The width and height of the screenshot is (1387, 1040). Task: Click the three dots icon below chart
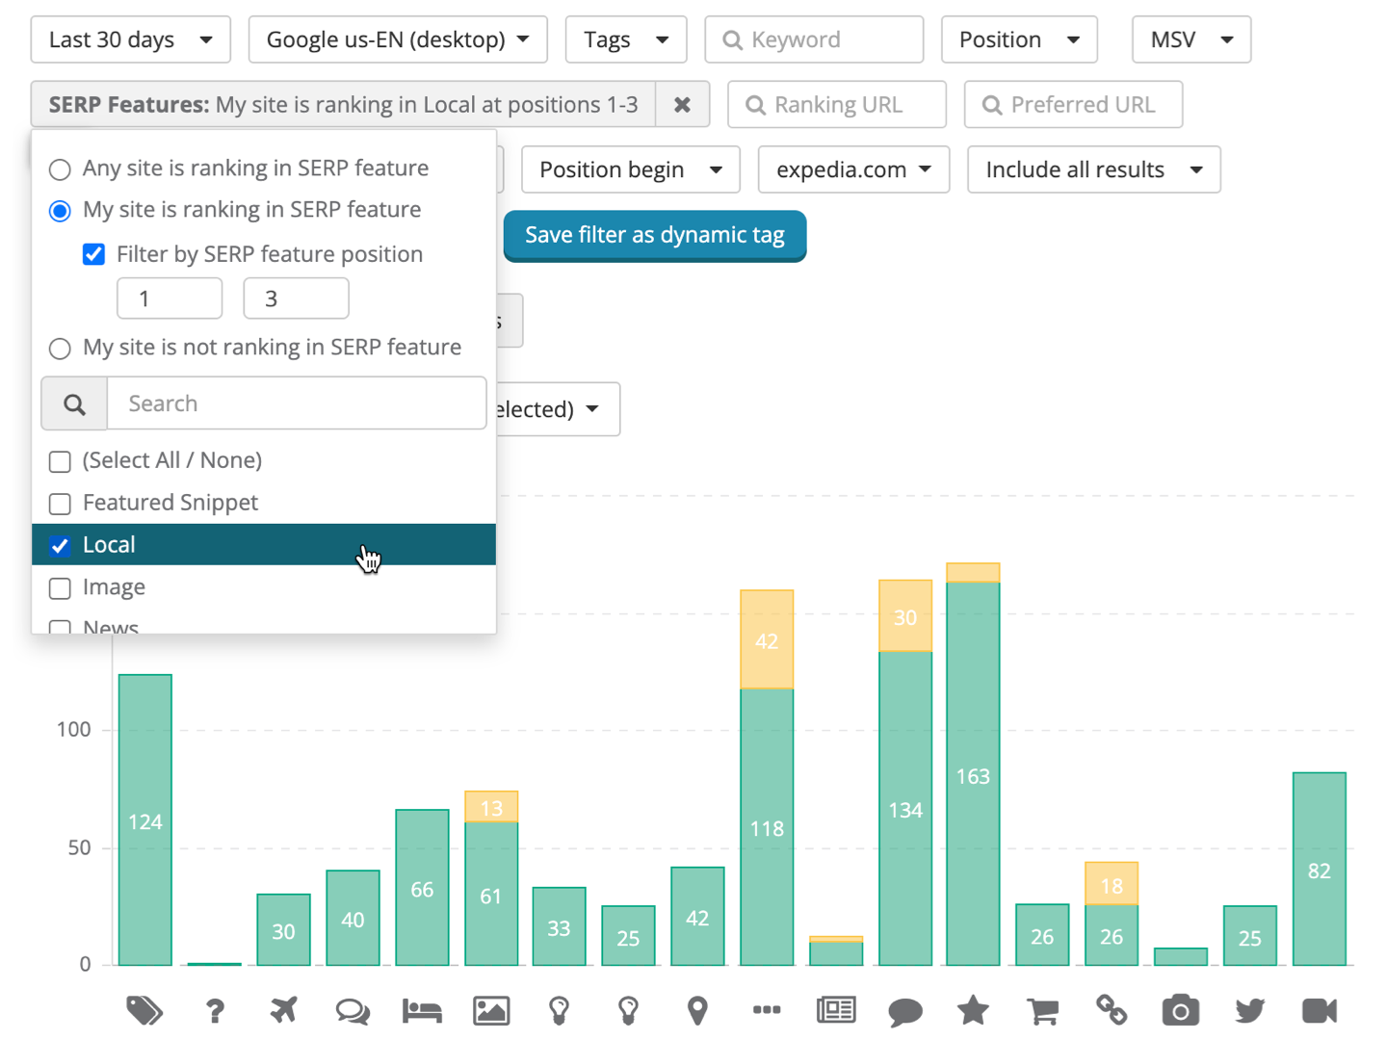coord(767,1010)
